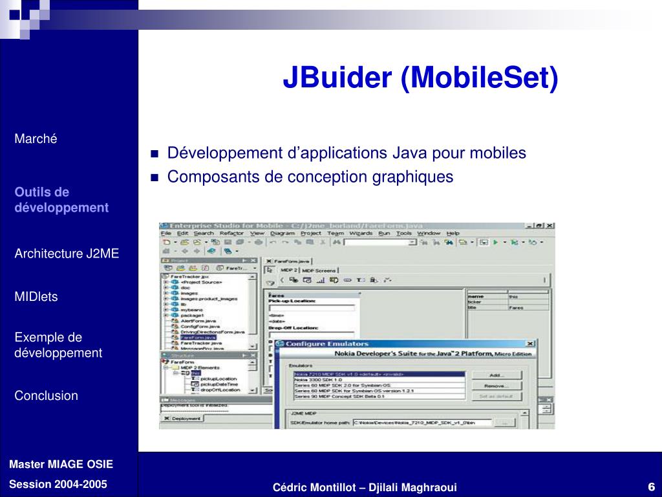Click the SDK/Emulator home path field
This screenshot has width=662, height=497.
point(422,423)
